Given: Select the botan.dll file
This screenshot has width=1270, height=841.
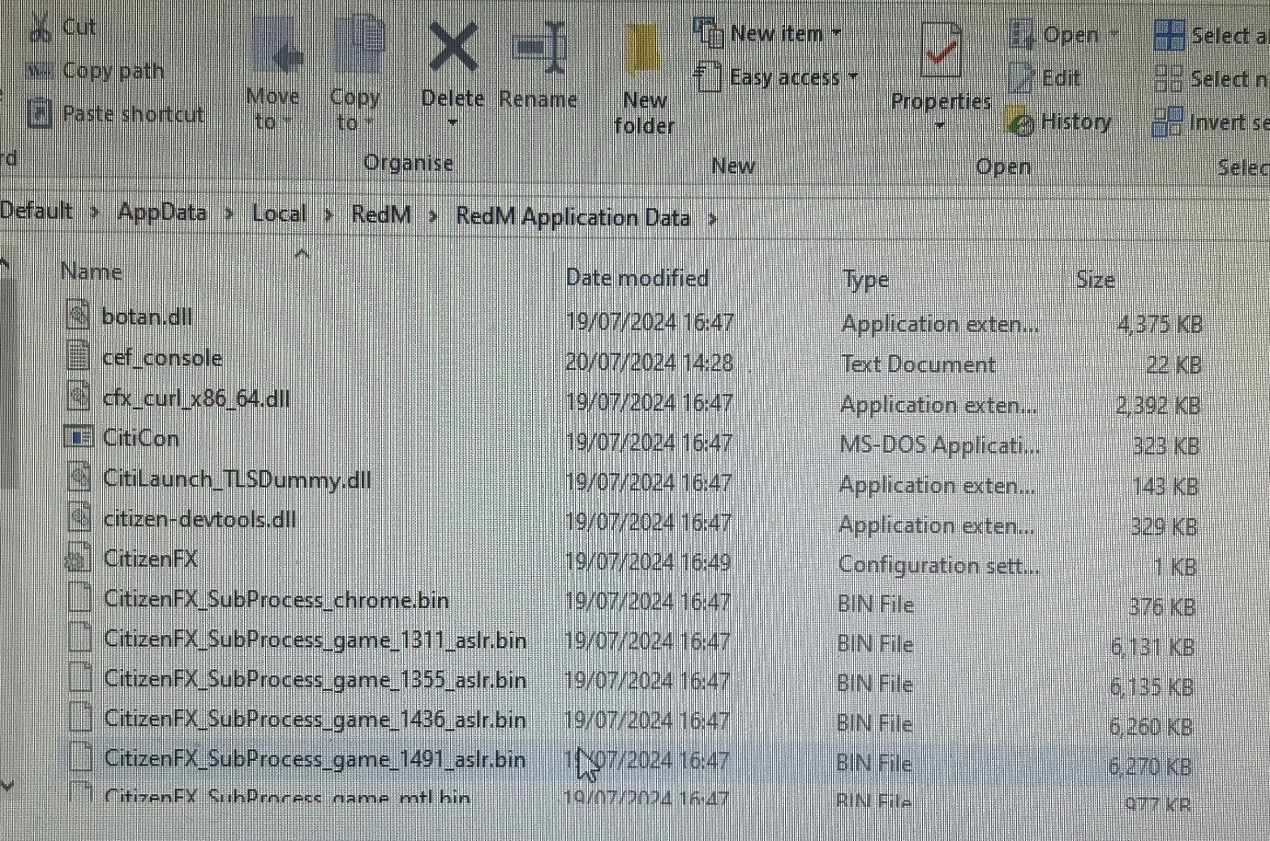Looking at the screenshot, I should [146, 316].
